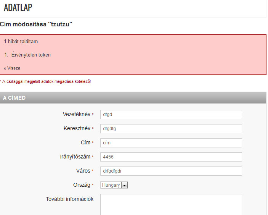Select the Irányítószám postal code field
The image size is (268, 215).
point(171,157)
